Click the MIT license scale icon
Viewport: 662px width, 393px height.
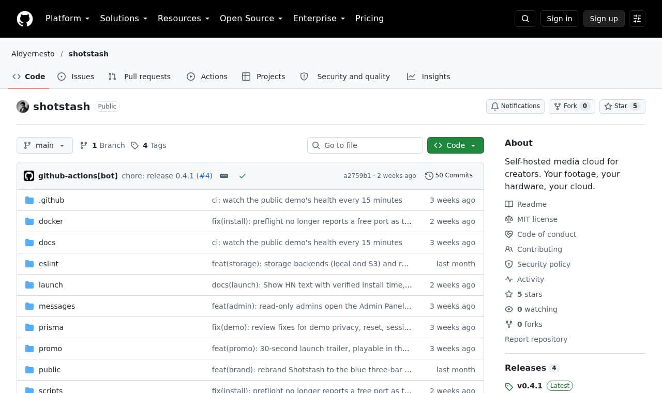pyautogui.click(x=509, y=219)
